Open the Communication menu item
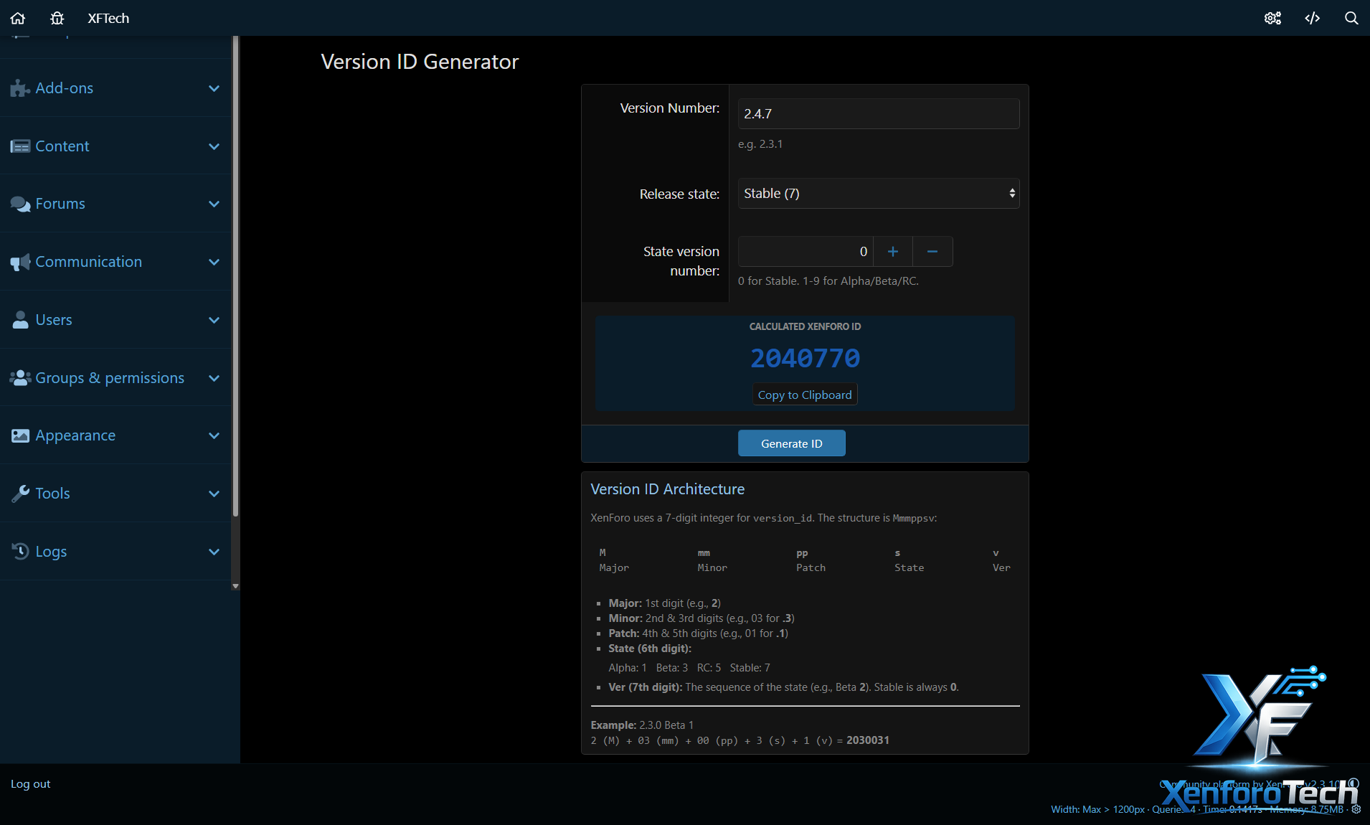 coord(89,262)
